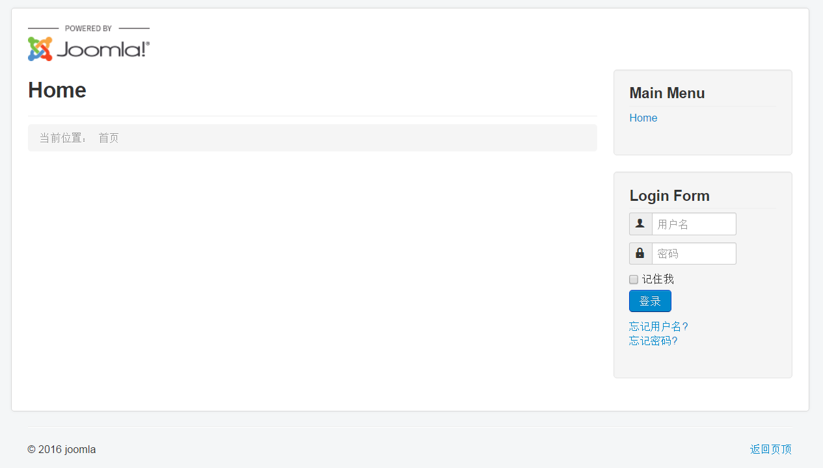Click the 记住我 label text
The height and width of the screenshot is (468, 823).
tap(658, 279)
